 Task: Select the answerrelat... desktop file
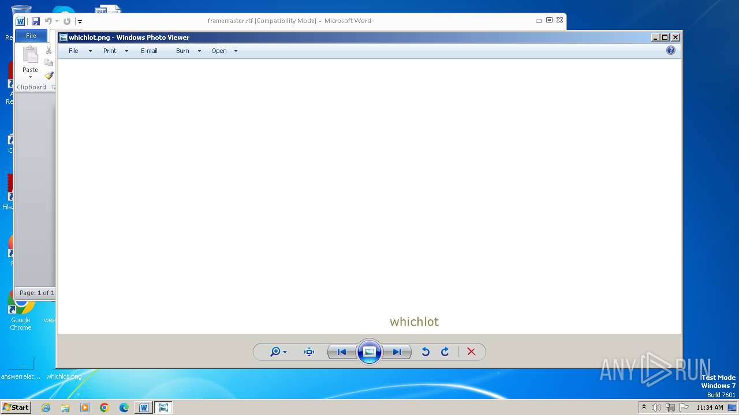point(21,369)
